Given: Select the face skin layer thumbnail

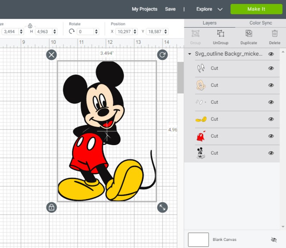Looking at the screenshot, I should click(x=201, y=85).
